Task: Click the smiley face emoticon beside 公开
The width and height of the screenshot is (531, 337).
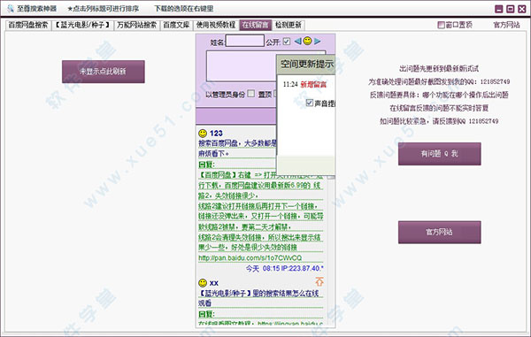Action: 307,41
